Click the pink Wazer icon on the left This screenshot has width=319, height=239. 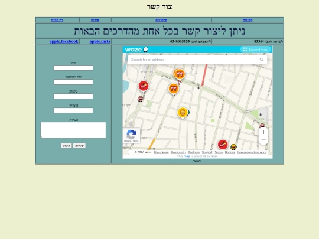pos(141,99)
